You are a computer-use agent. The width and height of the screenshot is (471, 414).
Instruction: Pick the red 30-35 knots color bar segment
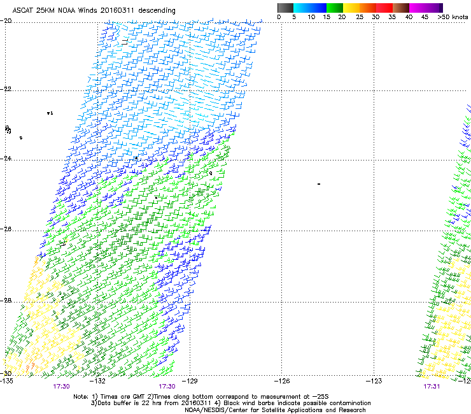pos(384,8)
